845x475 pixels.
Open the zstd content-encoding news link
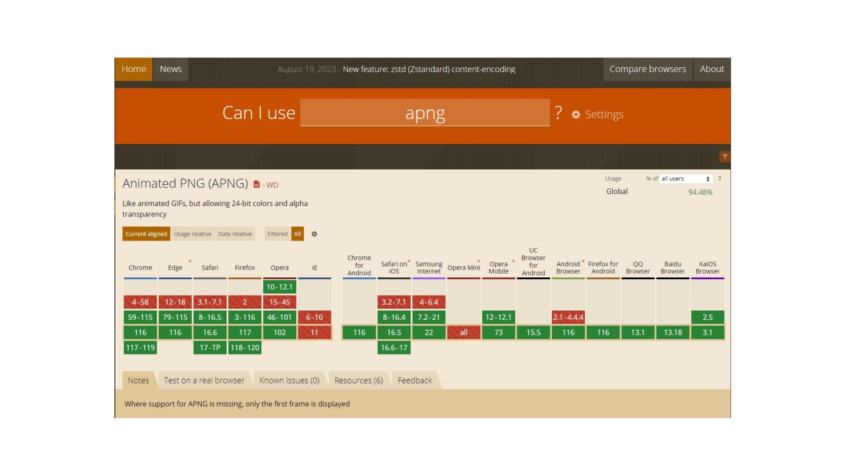[429, 69]
